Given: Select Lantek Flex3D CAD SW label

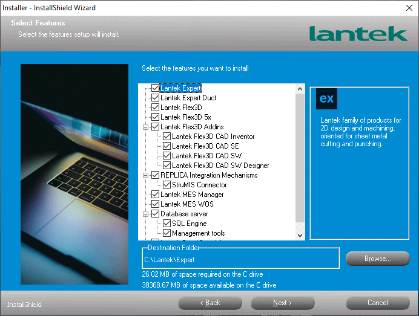Looking at the screenshot, I should click(207, 156).
